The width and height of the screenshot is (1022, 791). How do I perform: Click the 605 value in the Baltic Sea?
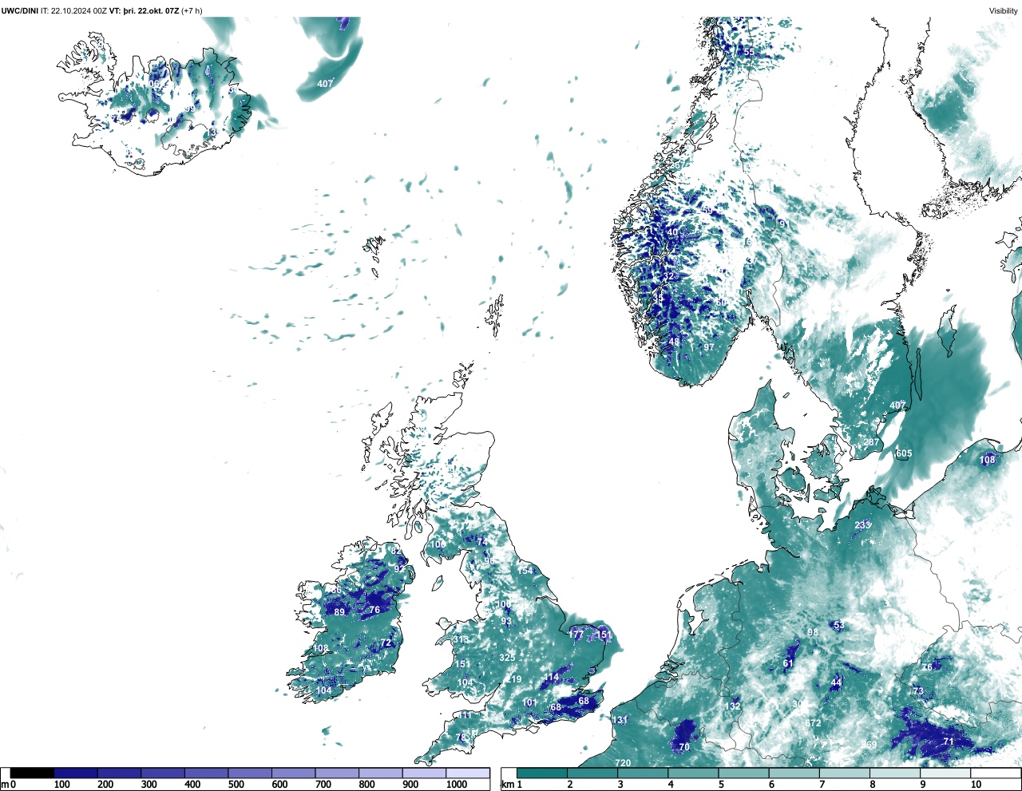[x=904, y=453]
